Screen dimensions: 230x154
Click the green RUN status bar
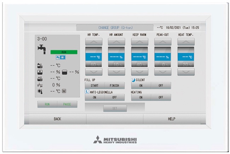click(64, 52)
